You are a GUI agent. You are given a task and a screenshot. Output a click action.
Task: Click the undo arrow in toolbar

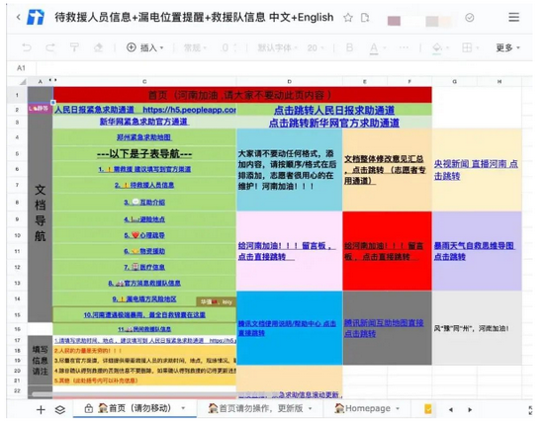27,47
